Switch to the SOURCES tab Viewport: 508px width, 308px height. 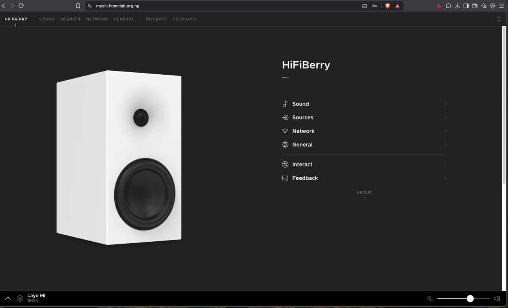[x=70, y=19]
